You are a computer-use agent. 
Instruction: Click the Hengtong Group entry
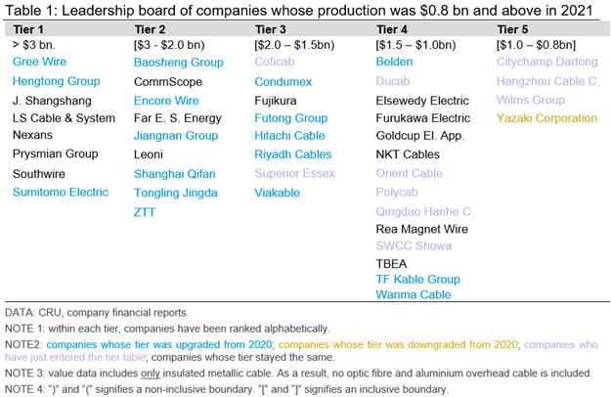[x=58, y=81]
